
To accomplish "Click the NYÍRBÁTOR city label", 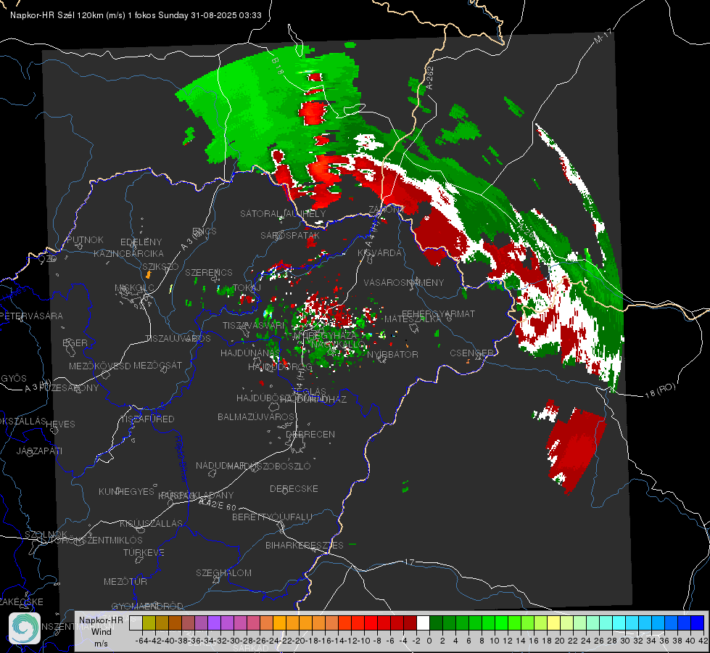I will coord(392,354).
